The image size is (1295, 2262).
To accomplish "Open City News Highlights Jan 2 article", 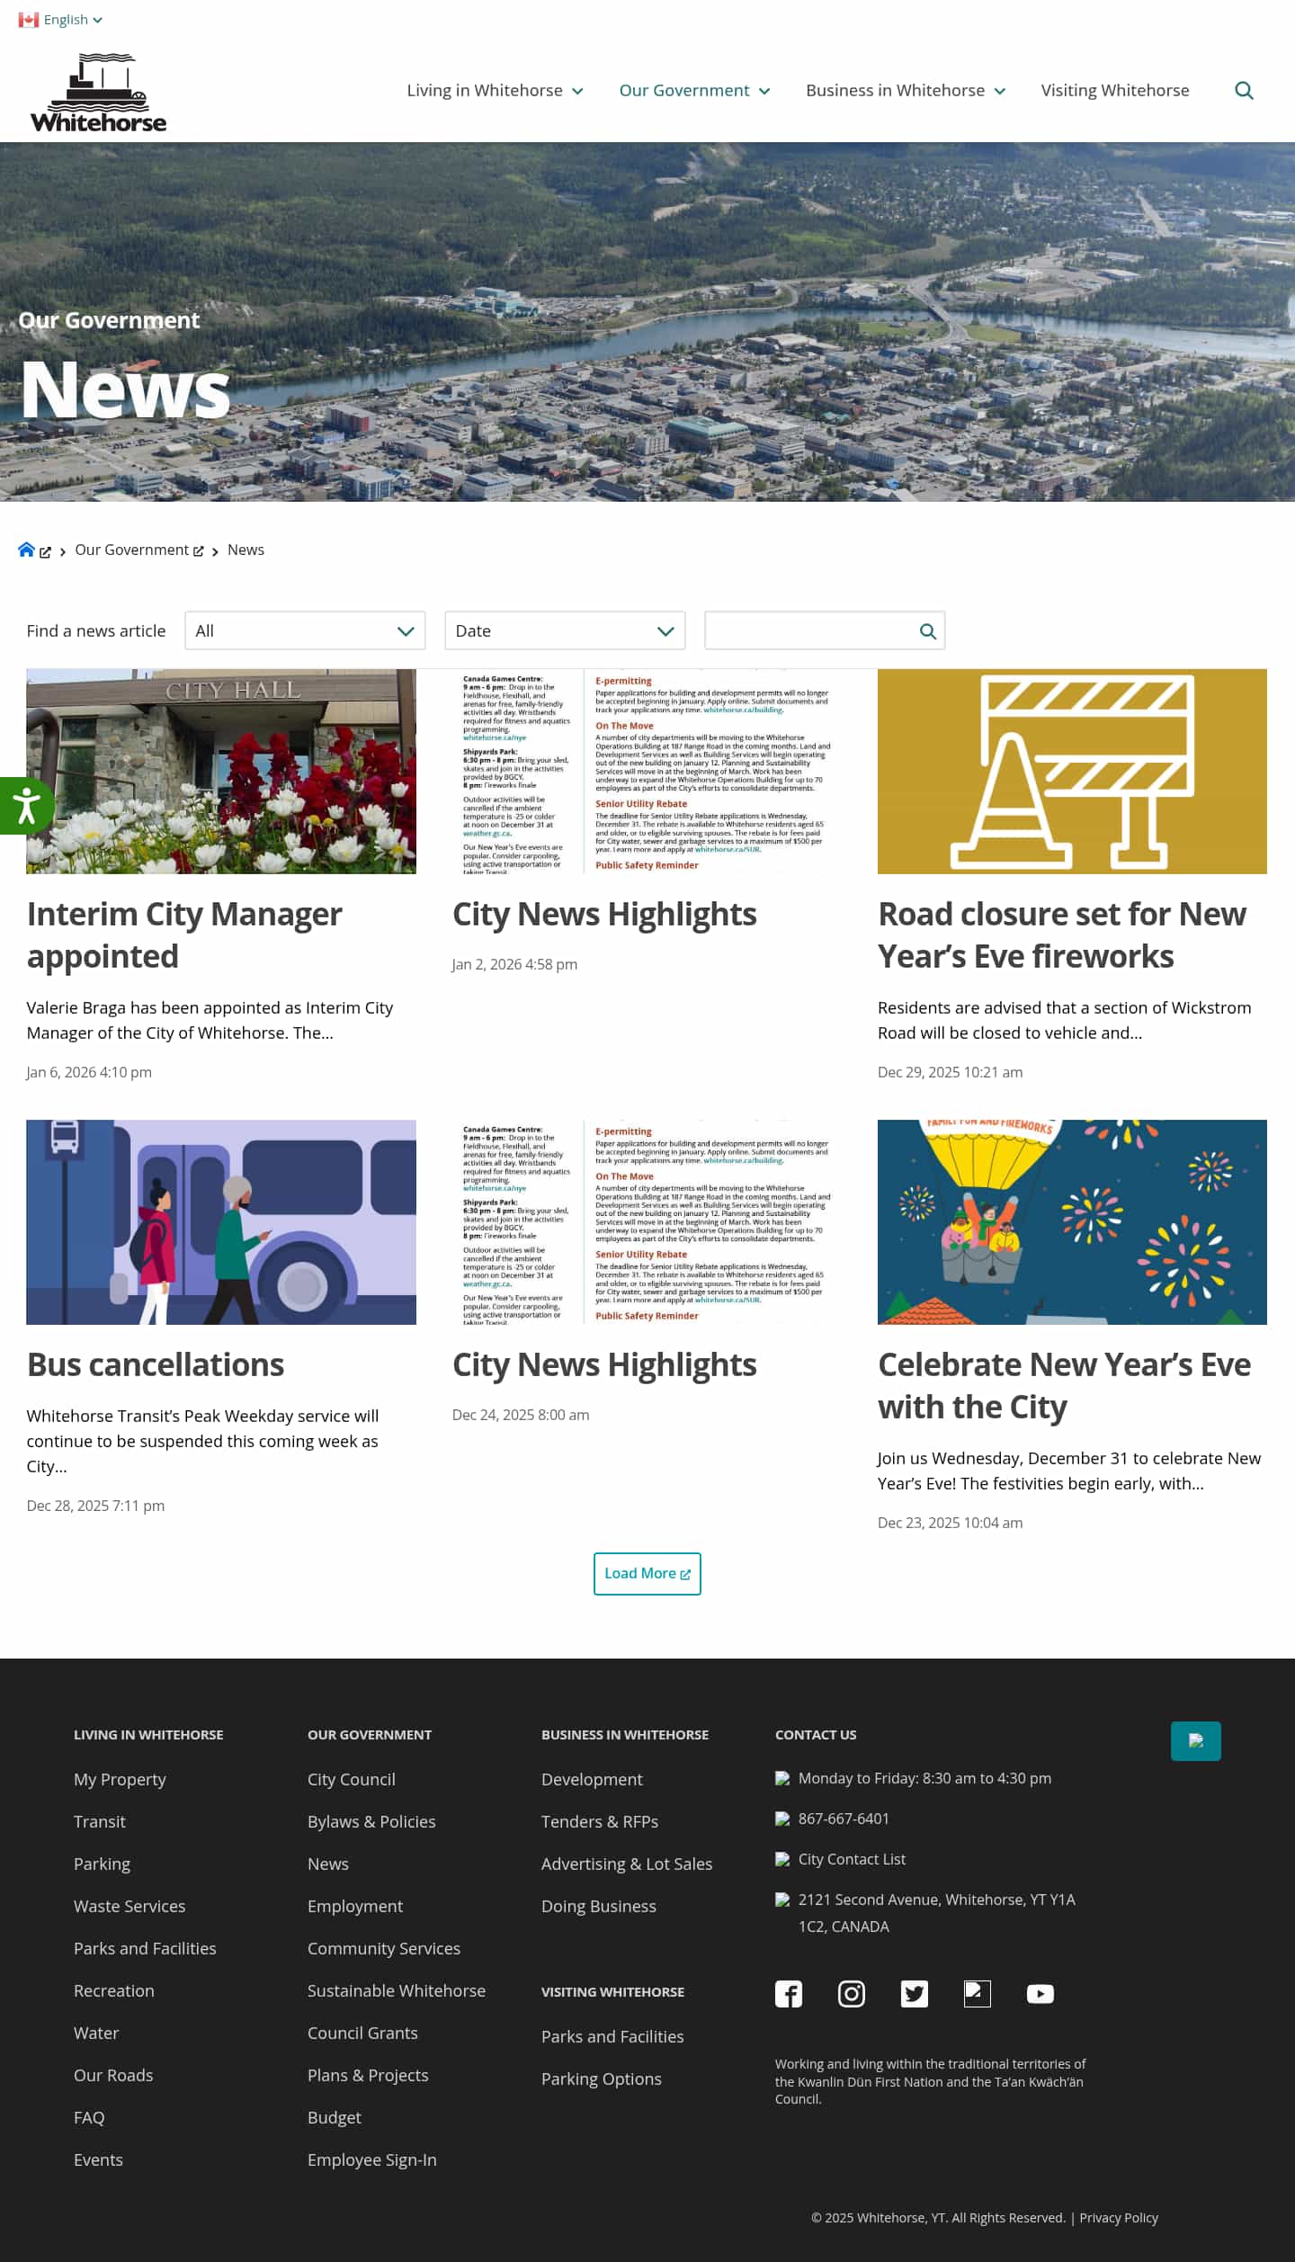I will click(x=604, y=915).
